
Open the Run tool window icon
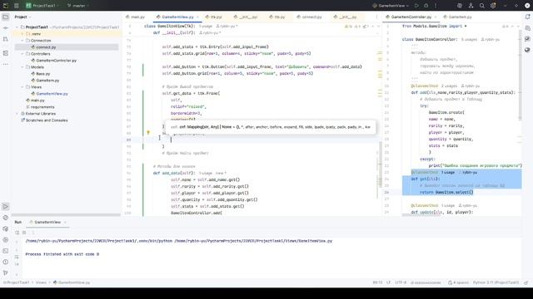point(6,207)
